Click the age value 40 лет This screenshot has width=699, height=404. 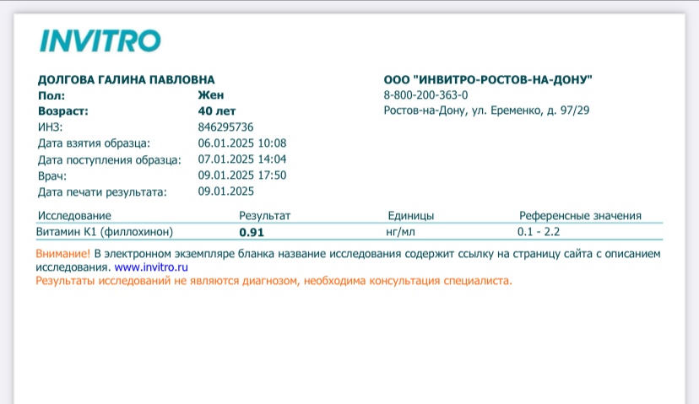tap(217, 111)
